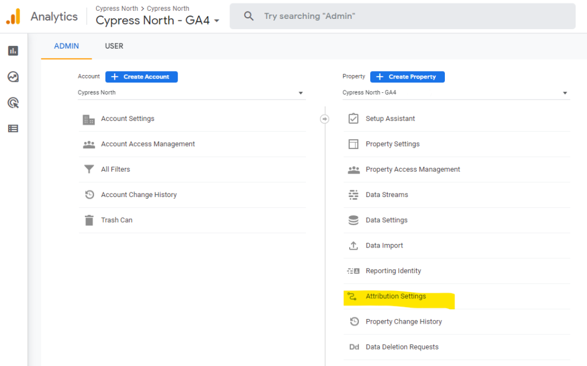Click the Account Change History clock icon
587x366 pixels.
pyautogui.click(x=89, y=195)
